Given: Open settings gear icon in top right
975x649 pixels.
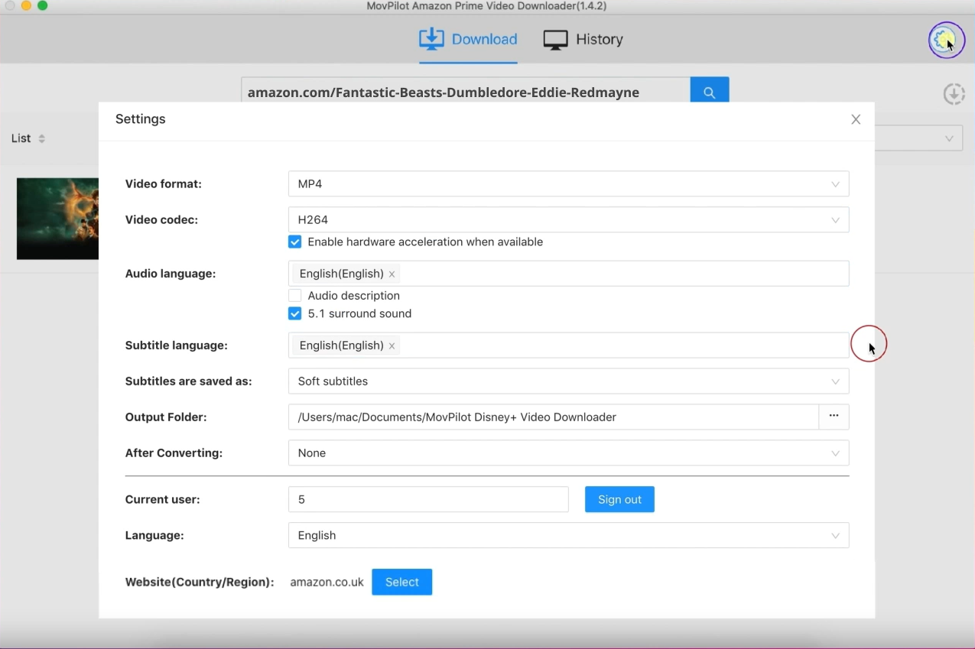Looking at the screenshot, I should pos(944,39).
